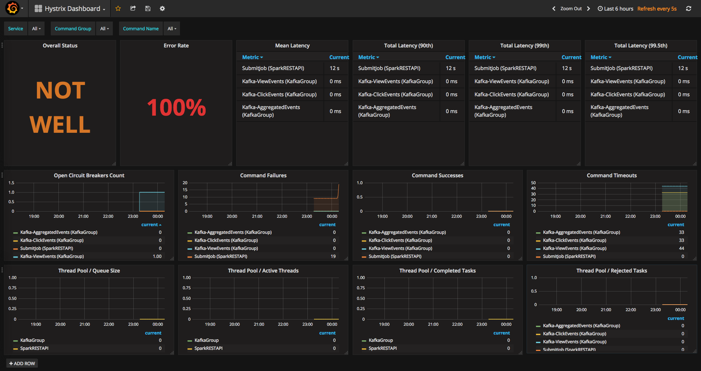Screen dimensions: 701x371
Task: Shift time range back with left chevron
Action: tap(553, 8)
